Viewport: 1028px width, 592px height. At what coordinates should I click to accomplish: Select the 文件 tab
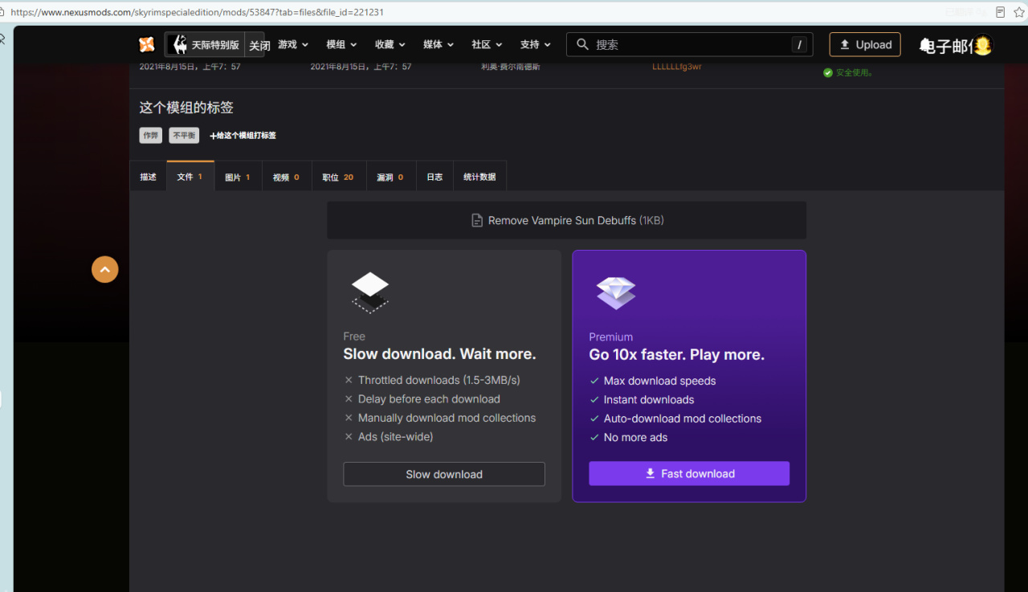pyautogui.click(x=190, y=177)
